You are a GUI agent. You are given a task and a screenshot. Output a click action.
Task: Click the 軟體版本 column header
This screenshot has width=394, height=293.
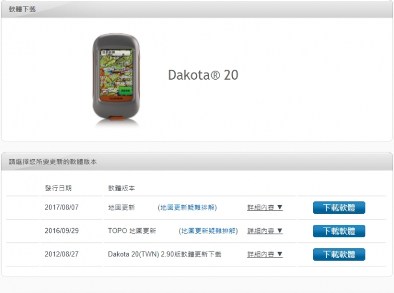(121, 188)
